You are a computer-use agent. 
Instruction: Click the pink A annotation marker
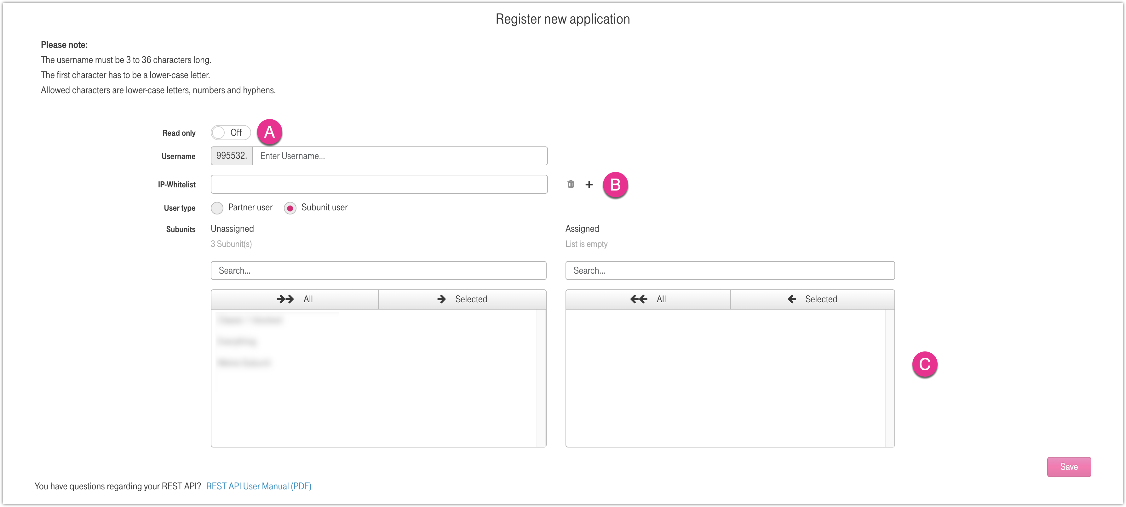(x=269, y=132)
